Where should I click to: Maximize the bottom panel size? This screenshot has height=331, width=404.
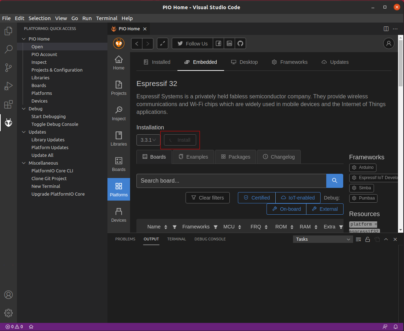(x=386, y=239)
